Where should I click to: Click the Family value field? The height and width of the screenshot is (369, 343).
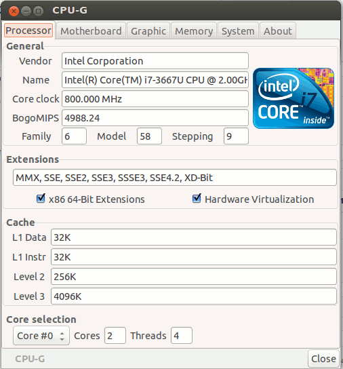(x=74, y=136)
